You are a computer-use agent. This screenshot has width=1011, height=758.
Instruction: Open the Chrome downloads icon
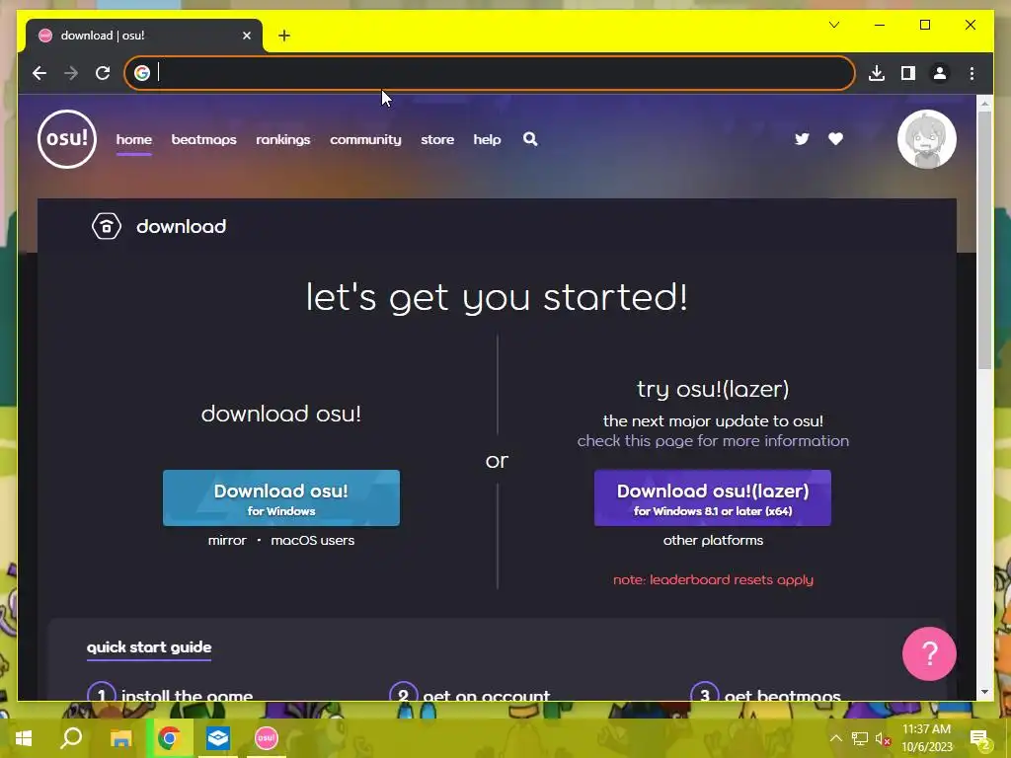[x=877, y=73]
